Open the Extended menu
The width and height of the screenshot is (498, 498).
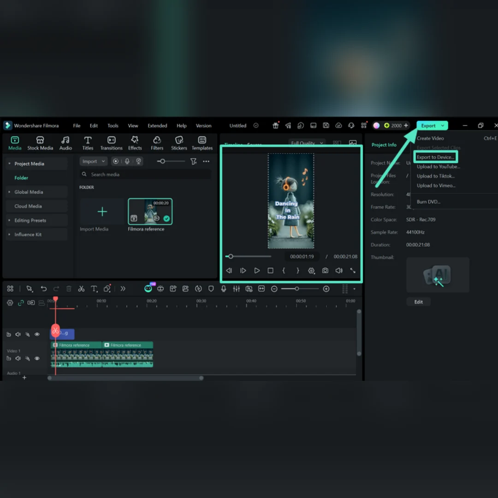click(x=157, y=126)
